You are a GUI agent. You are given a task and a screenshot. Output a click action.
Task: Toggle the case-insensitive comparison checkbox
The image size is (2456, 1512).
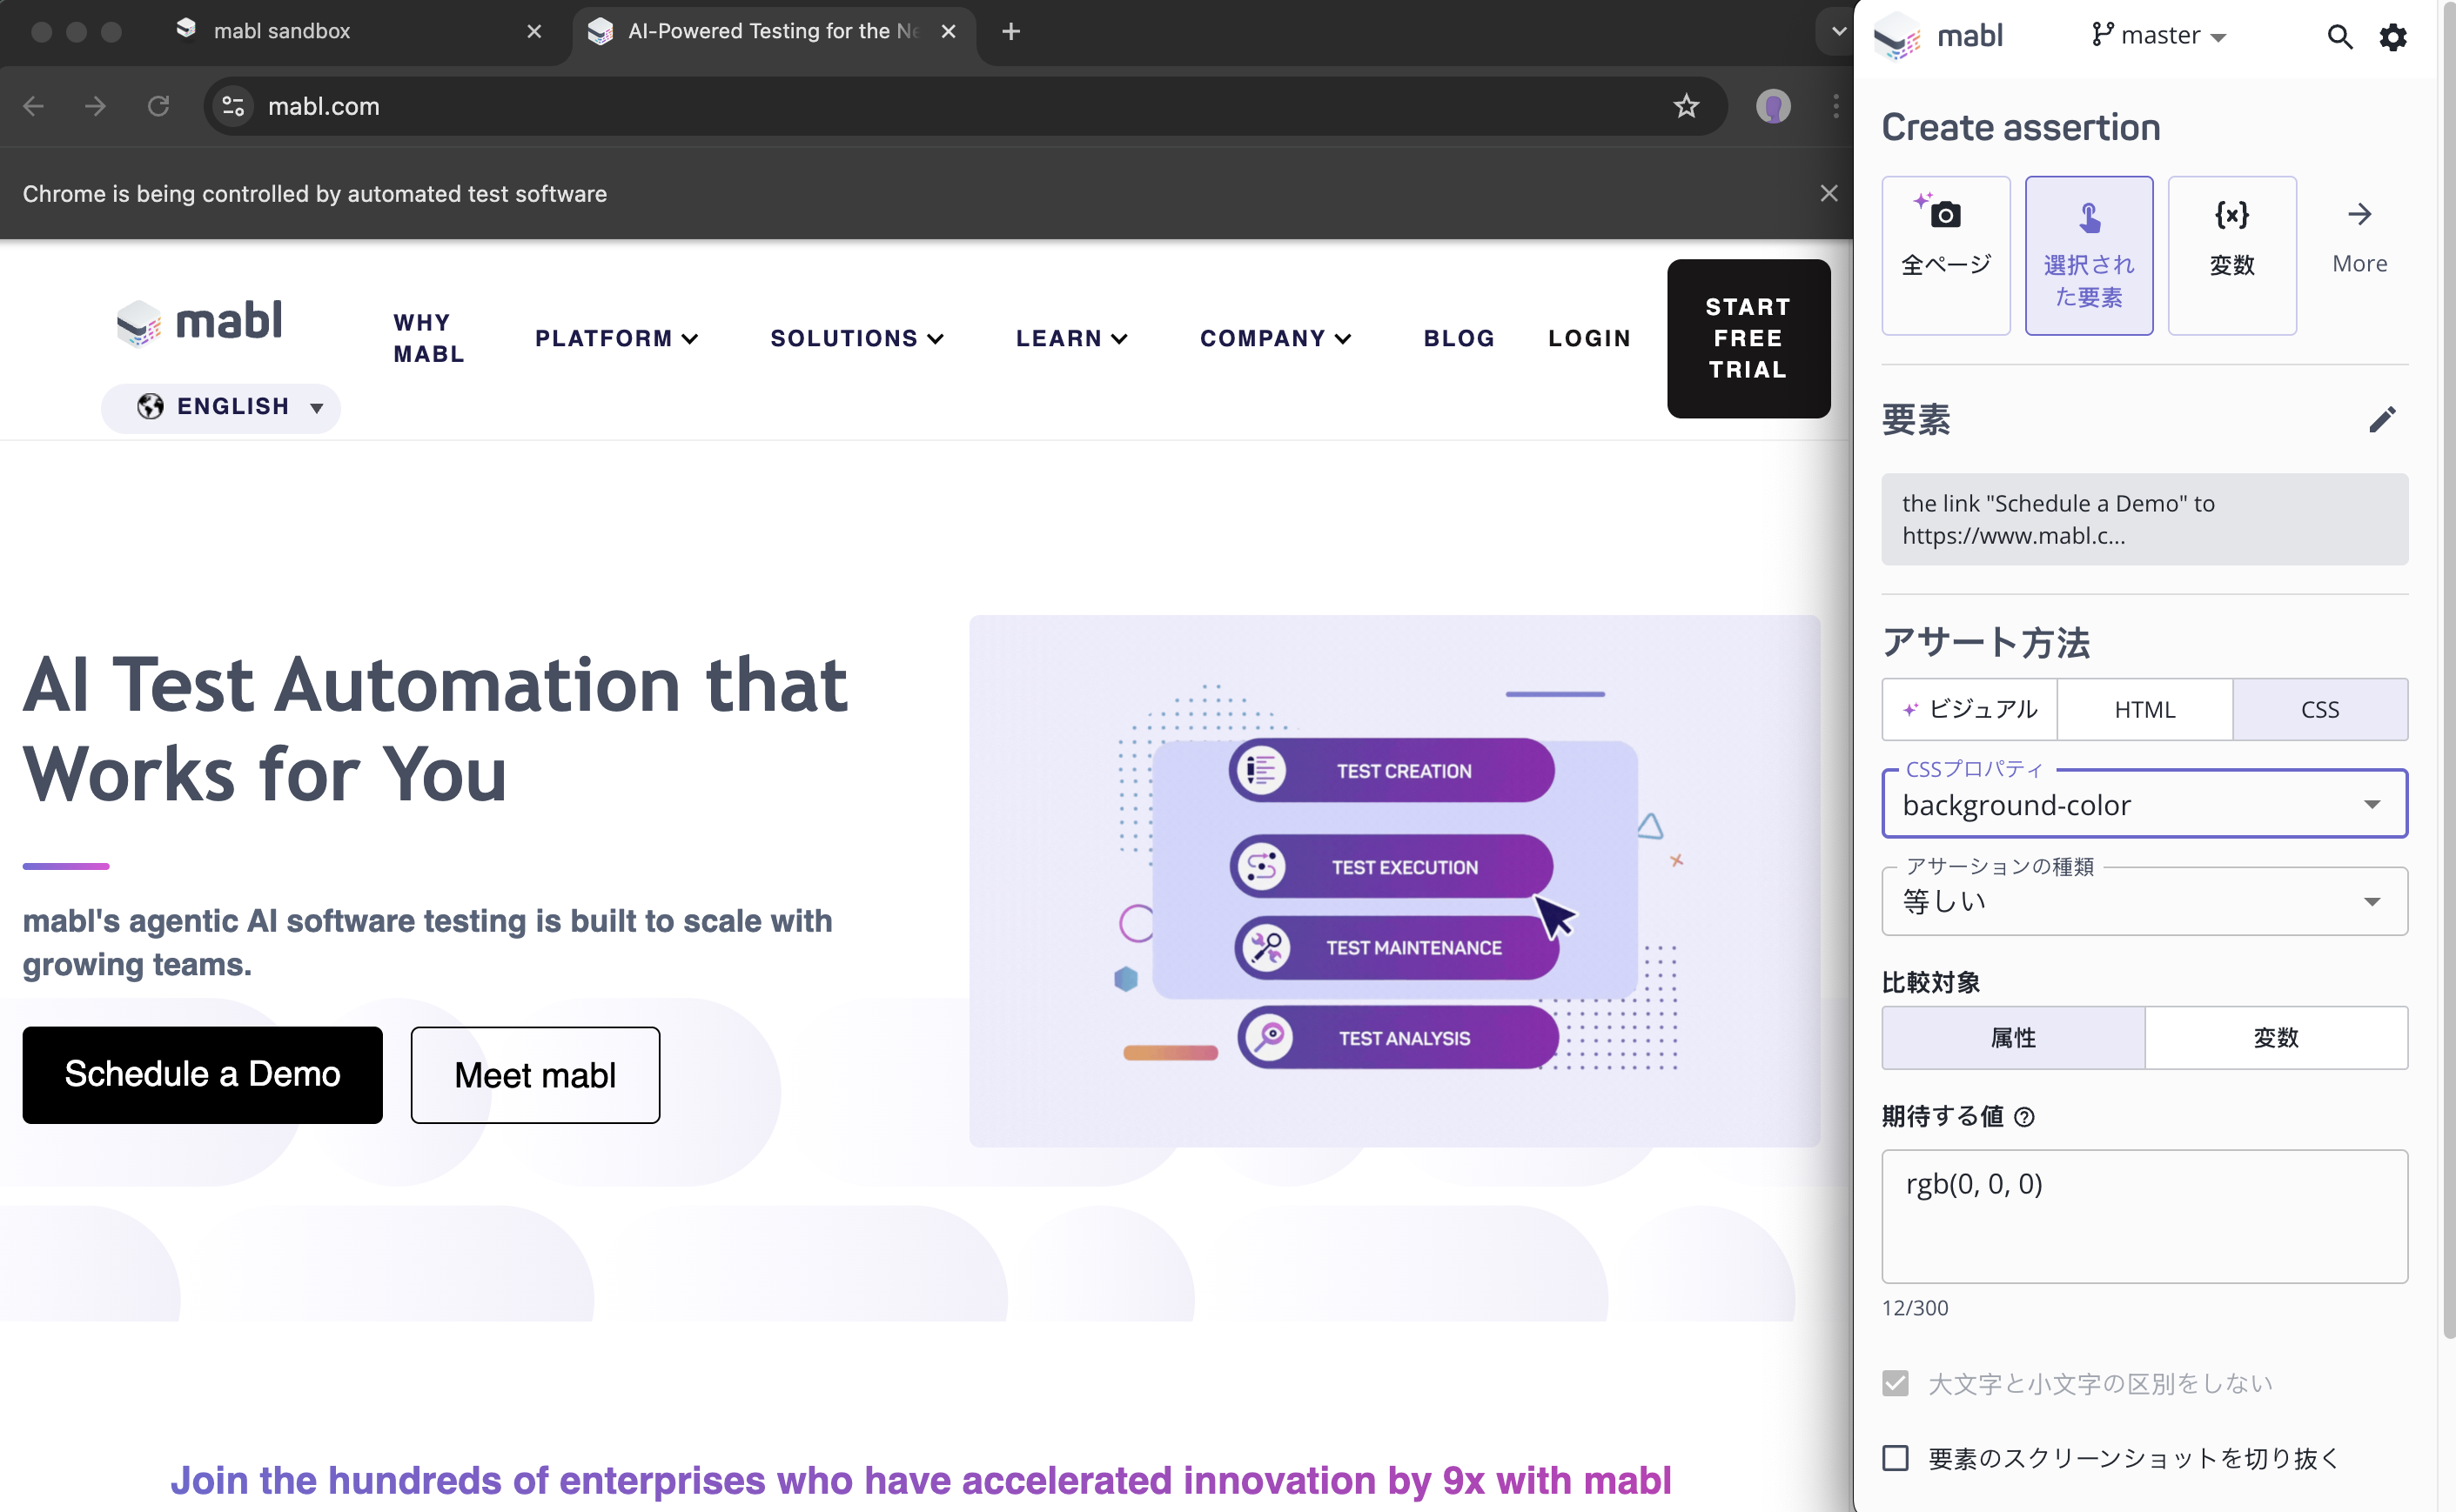point(1895,1383)
